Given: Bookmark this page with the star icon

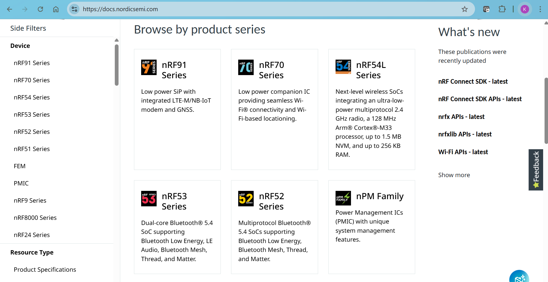Looking at the screenshot, I should point(464,9).
